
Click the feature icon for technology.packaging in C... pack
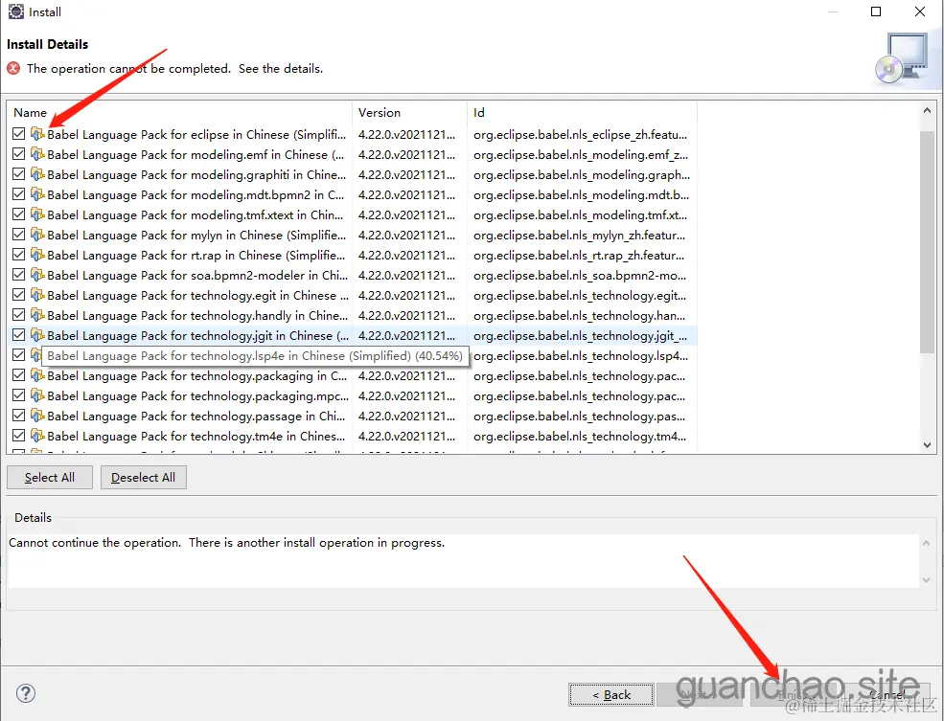pos(37,376)
